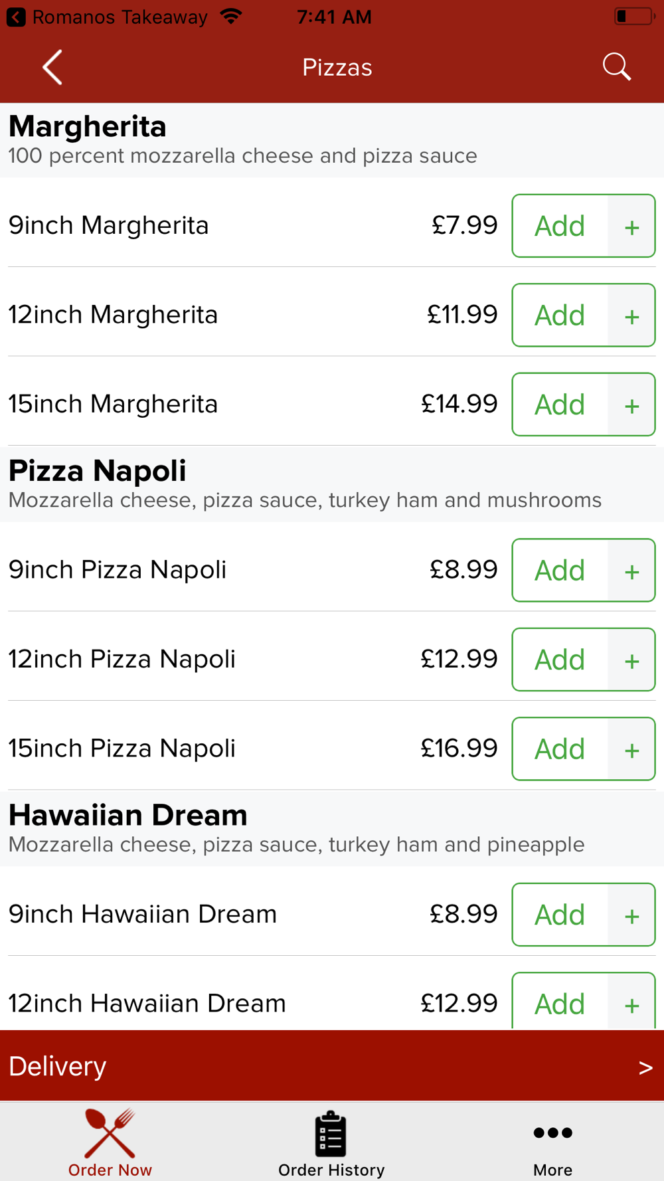Add 15inch Pizza Napoli to order
This screenshot has width=664, height=1181.
tap(560, 749)
